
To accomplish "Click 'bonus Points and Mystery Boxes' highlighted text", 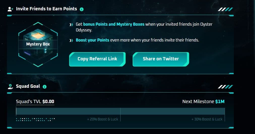I will coord(114,24).
